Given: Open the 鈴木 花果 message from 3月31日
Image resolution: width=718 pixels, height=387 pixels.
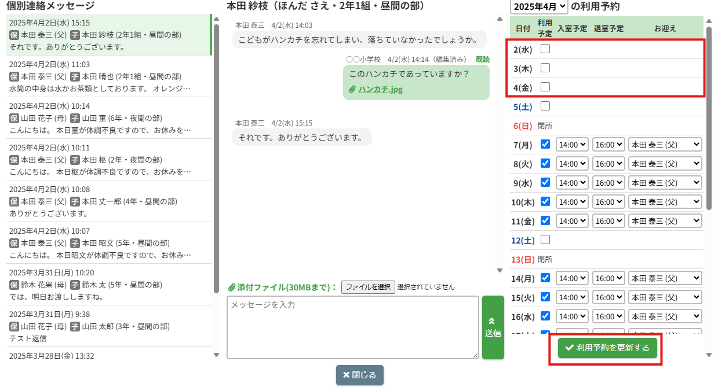Looking at the screenshot, I should click(x=108, y=285).
